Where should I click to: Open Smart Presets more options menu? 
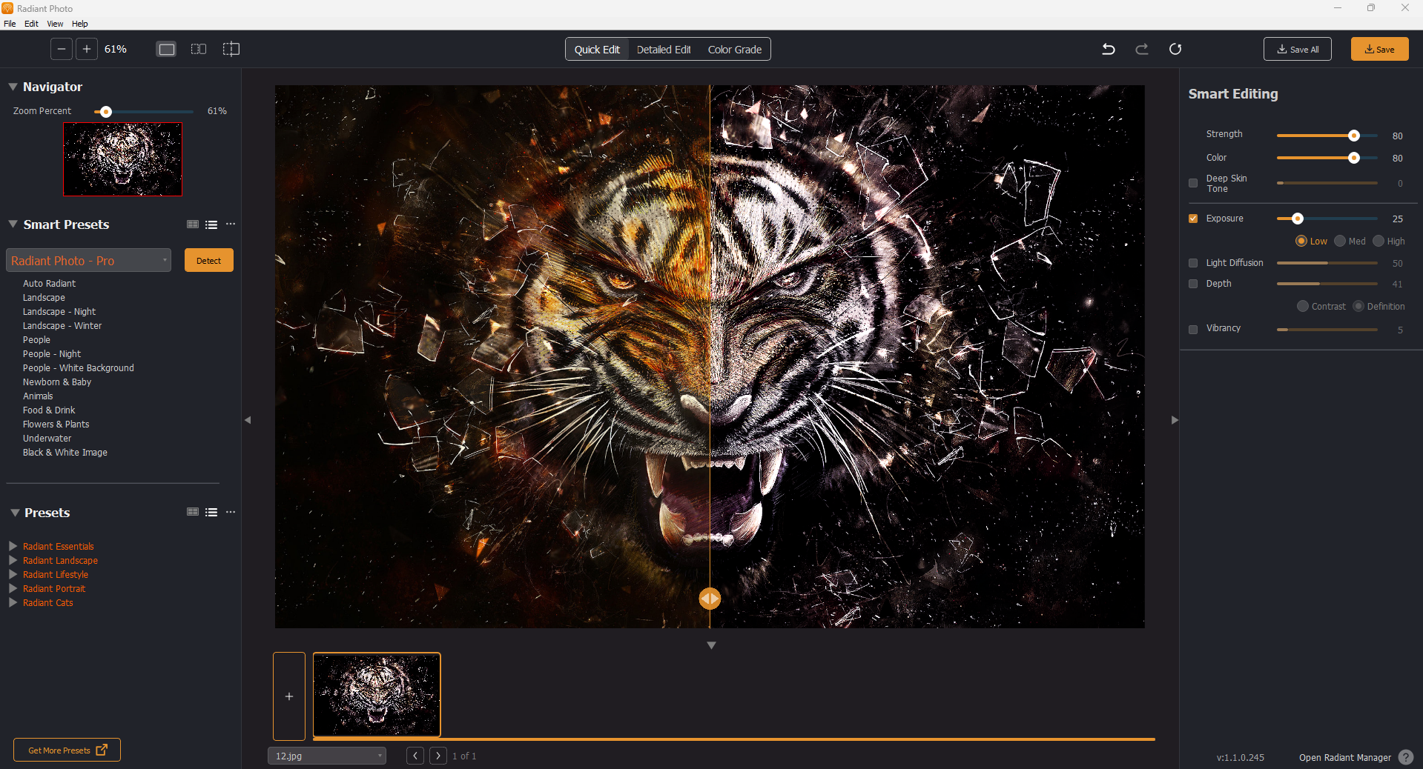click(x=231, y=224)
